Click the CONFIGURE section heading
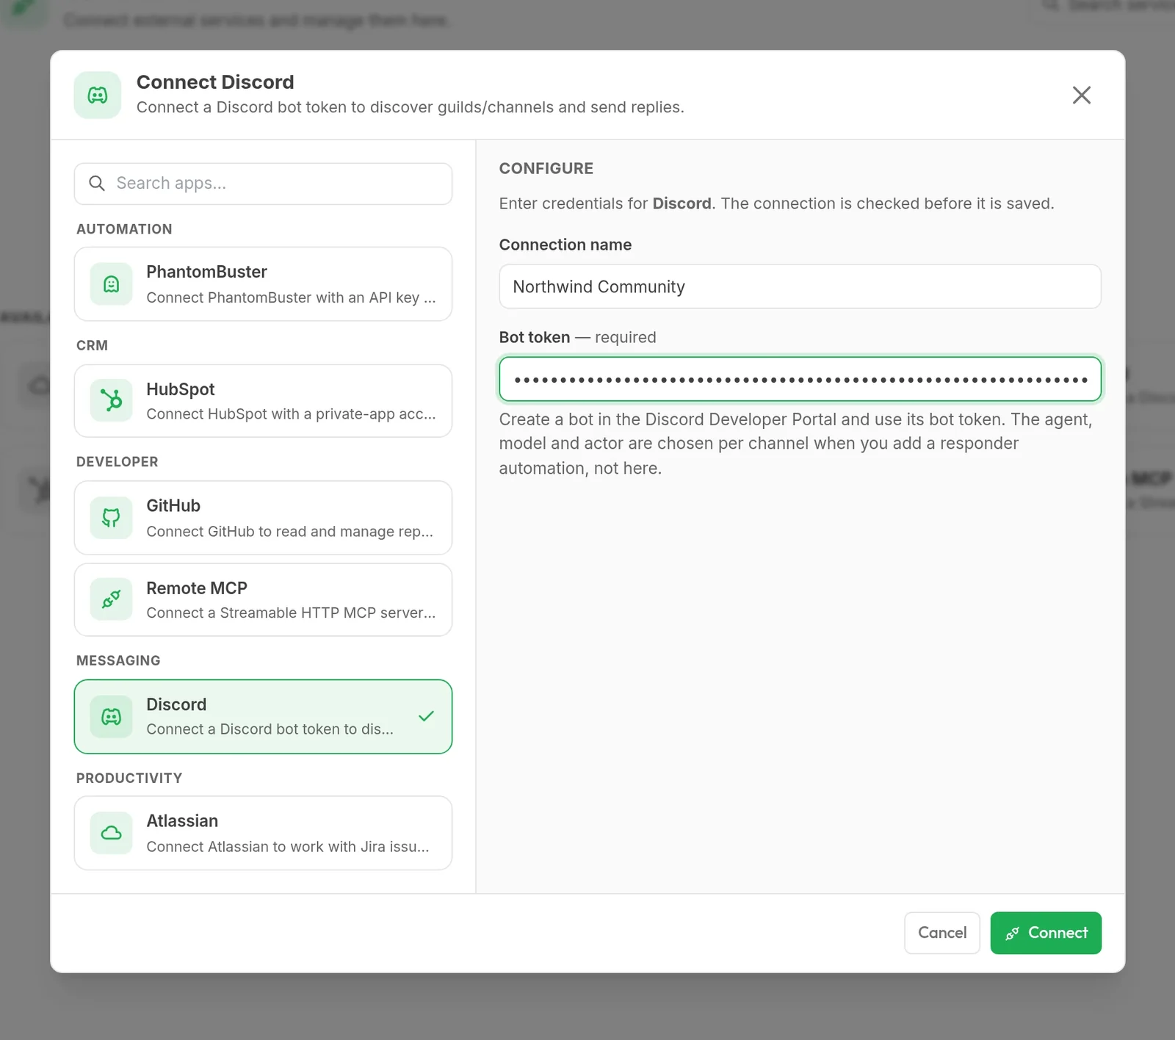This screenshot has width=1175, height=1040. (x=546, y=168)
